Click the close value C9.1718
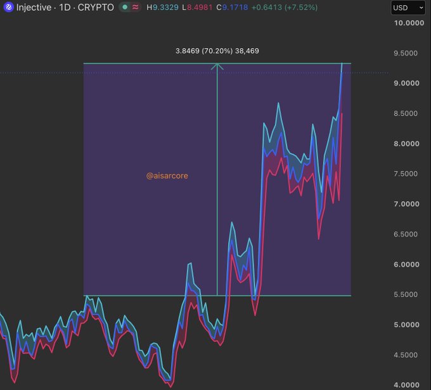 pos(232,8)
